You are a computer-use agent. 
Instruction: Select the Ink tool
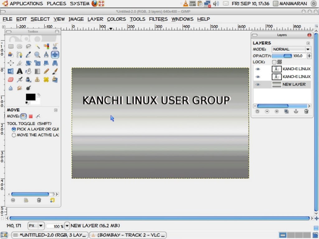point(28,79)
